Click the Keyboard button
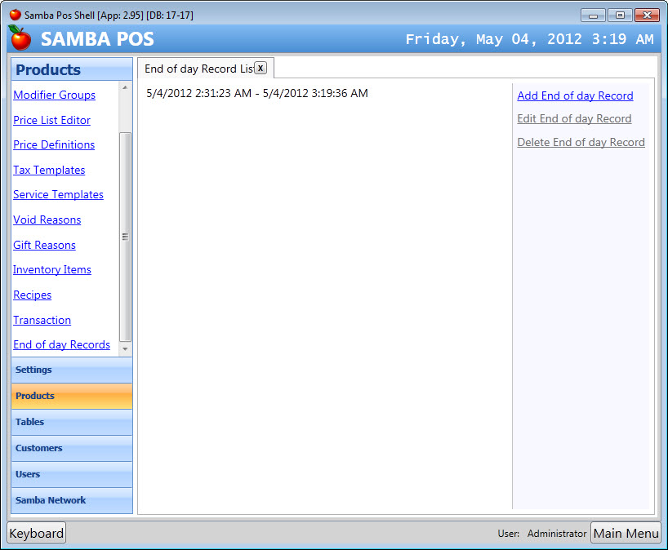The width and height of the screenshot is (668, 550). click(37, 533)
